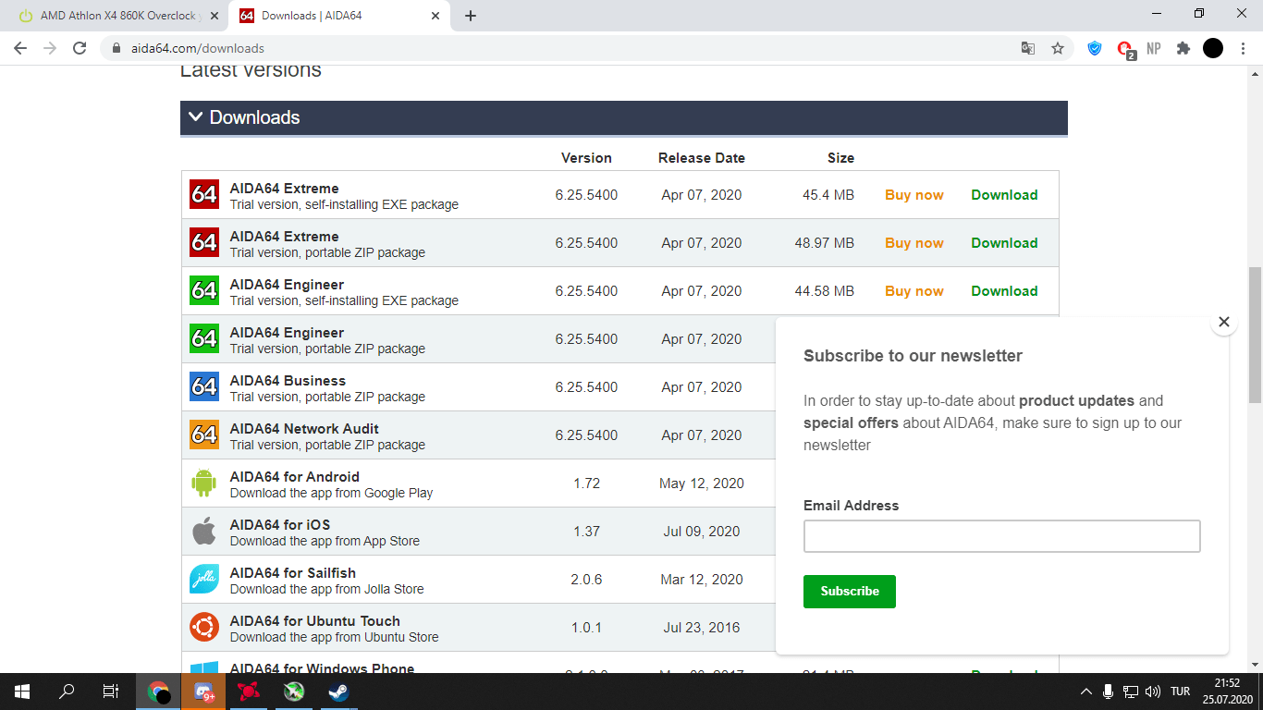Bookmark this page with the star icon
The width and height of the screenshot is (1263, 710).
pyautogui.click(x=1058, y=48)
